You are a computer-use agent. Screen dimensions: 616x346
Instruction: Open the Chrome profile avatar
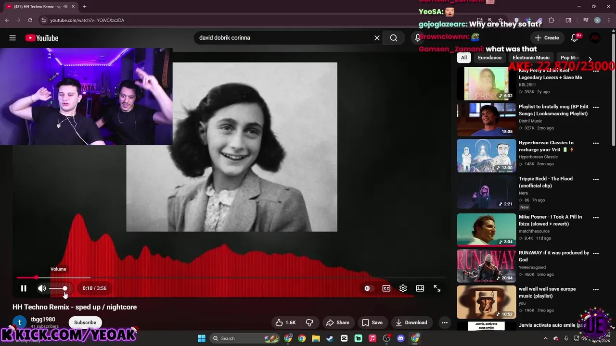point(597,20)
